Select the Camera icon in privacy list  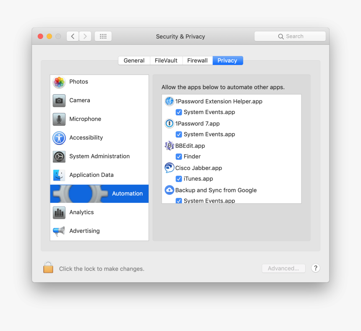pyautogui.click(x=59, y=101)
